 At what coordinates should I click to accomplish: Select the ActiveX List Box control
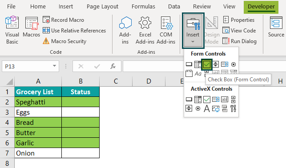point(216,100)
